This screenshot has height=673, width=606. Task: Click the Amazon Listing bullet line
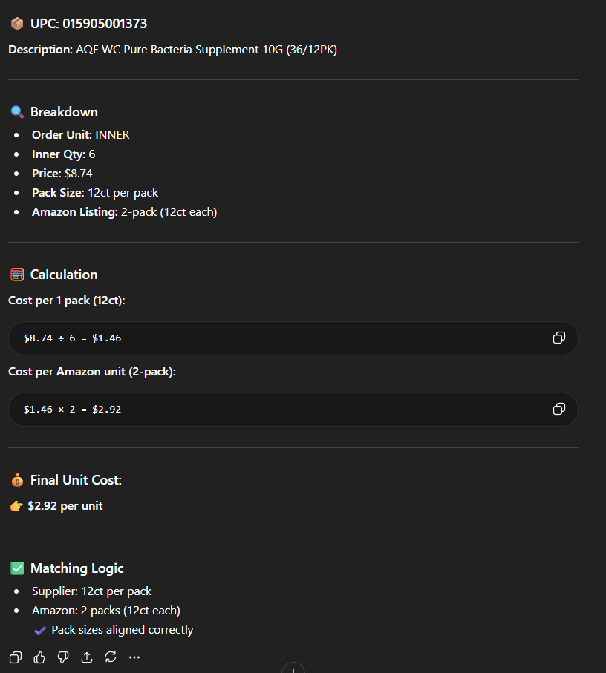124,212
